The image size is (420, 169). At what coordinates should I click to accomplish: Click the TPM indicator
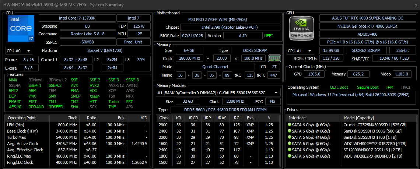click(389, 87)
